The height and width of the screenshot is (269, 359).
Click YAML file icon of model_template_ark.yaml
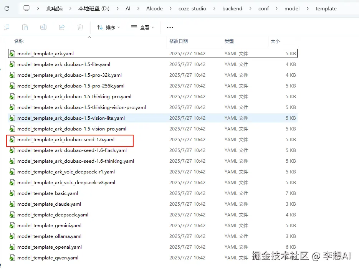(12, 54)
